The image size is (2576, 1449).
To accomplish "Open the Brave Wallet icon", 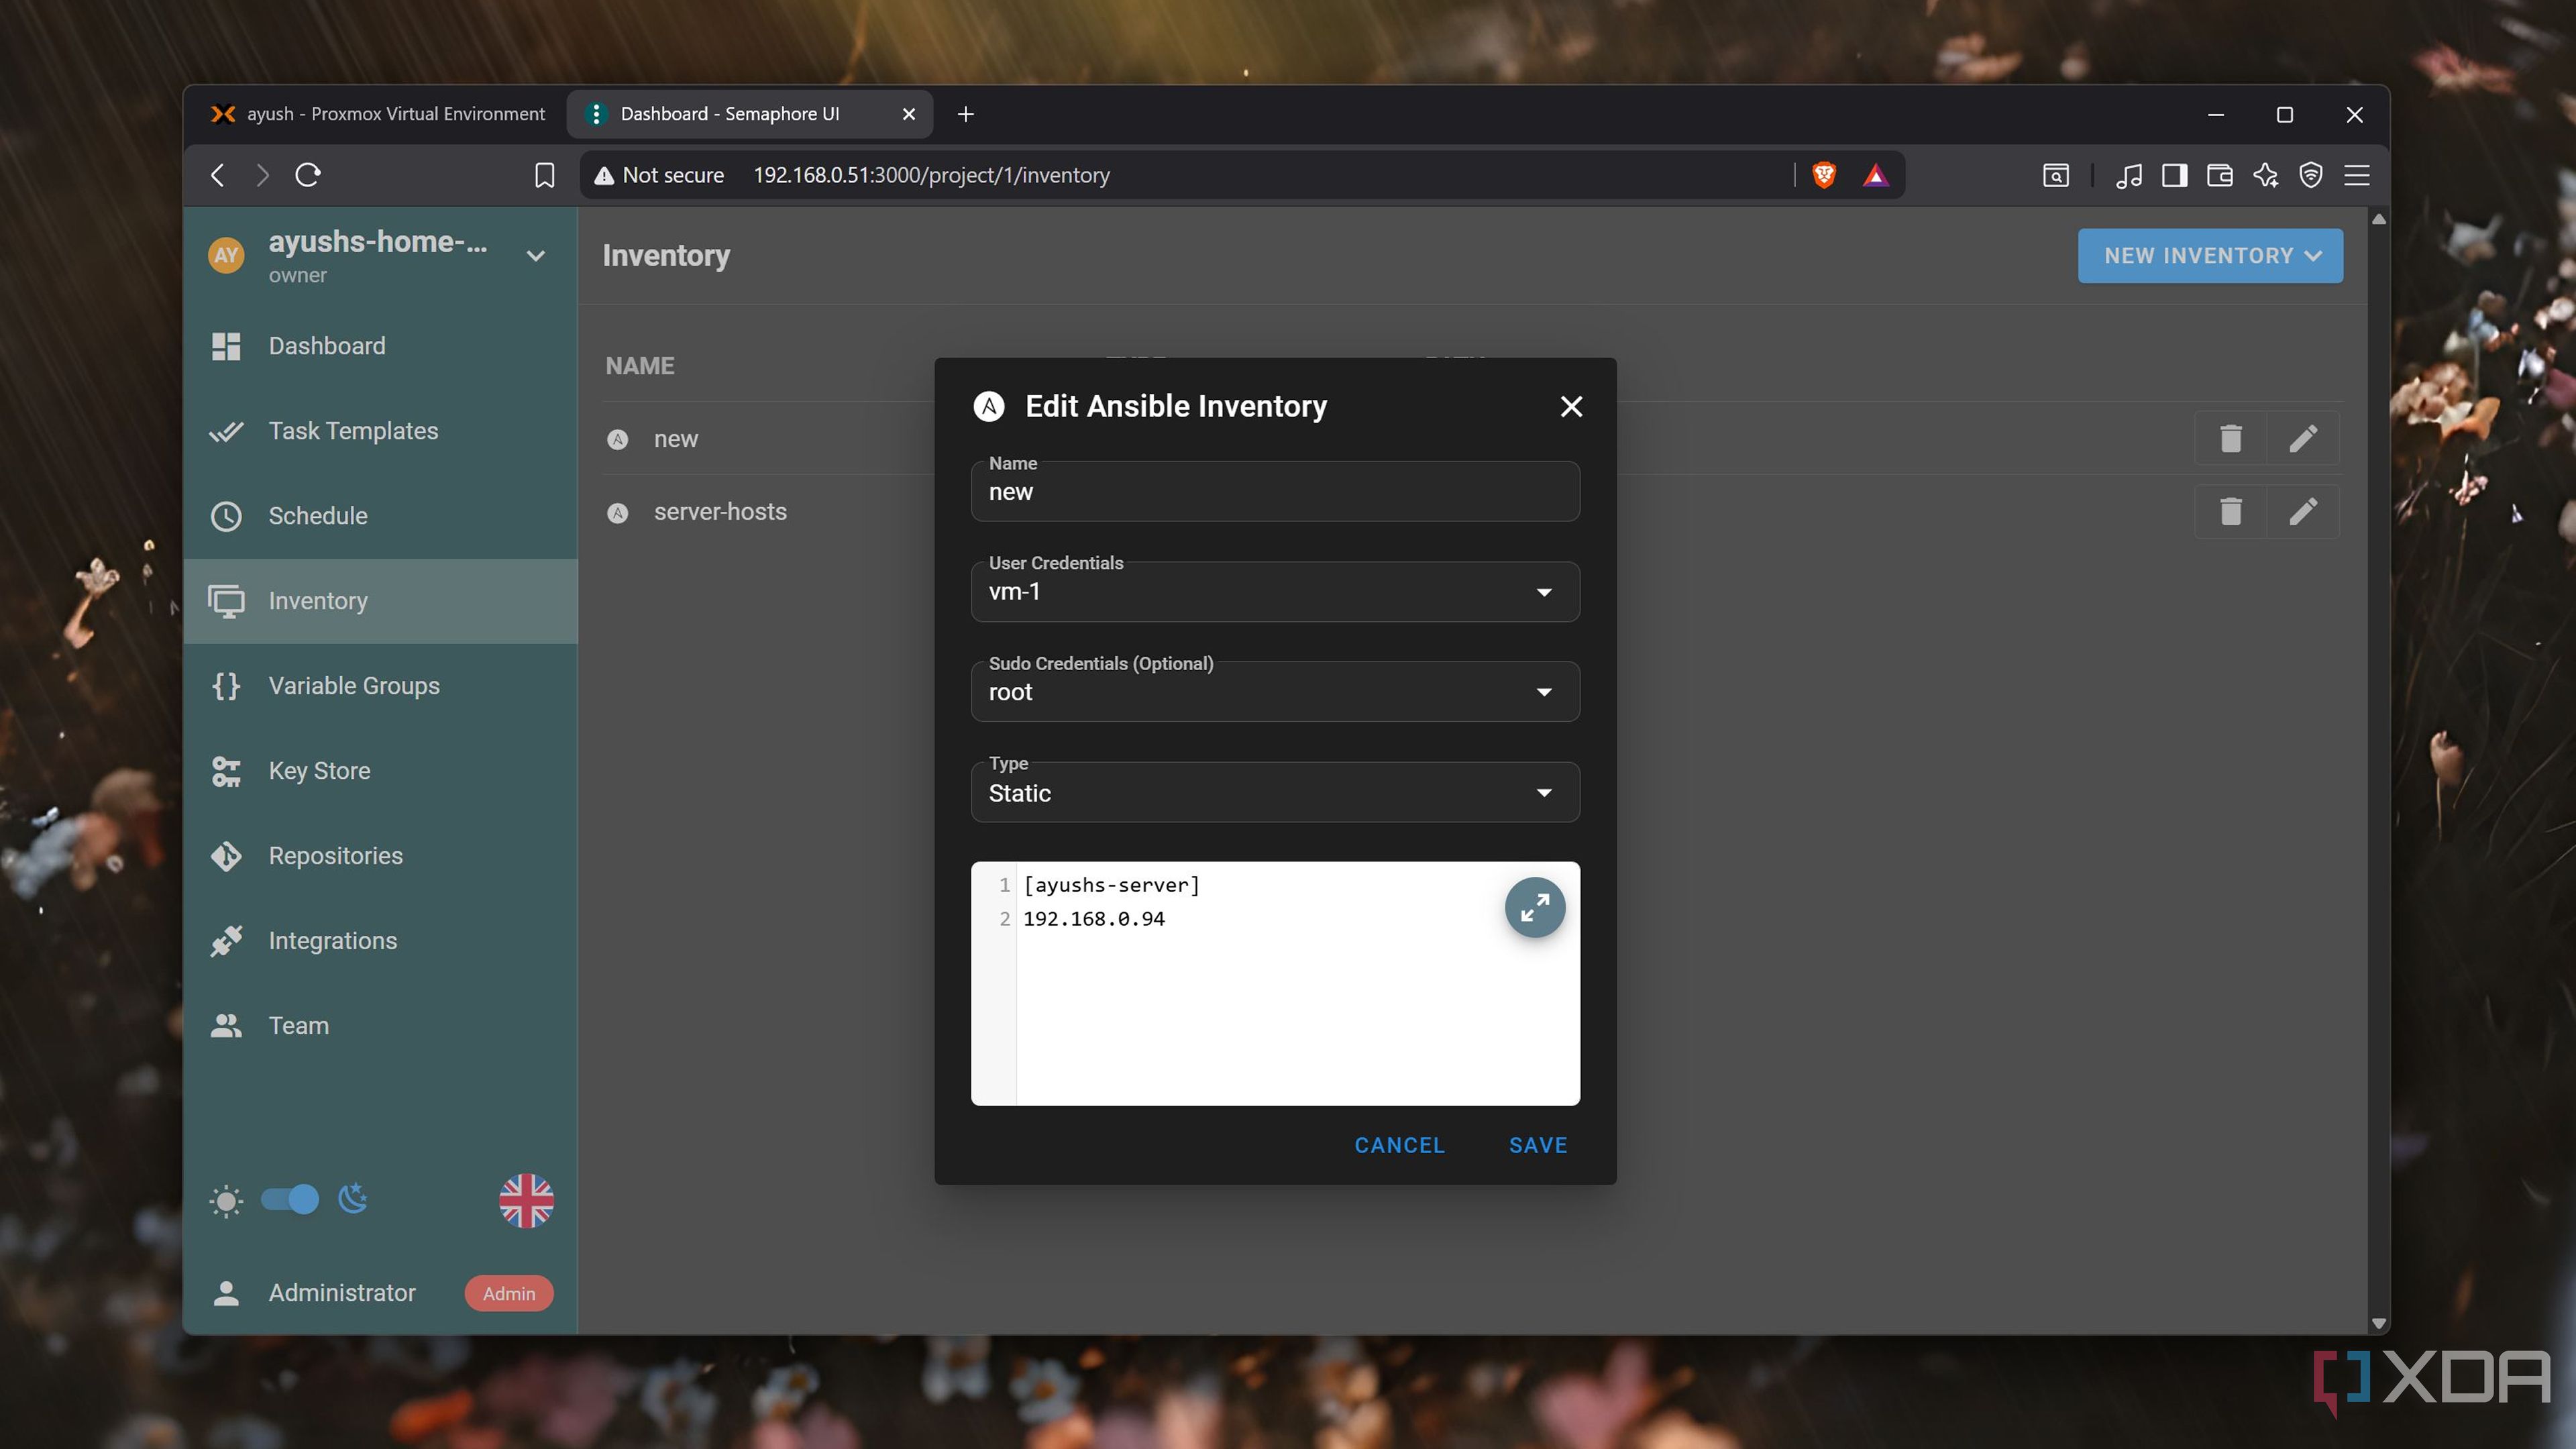I will (x=2220, y=175).
